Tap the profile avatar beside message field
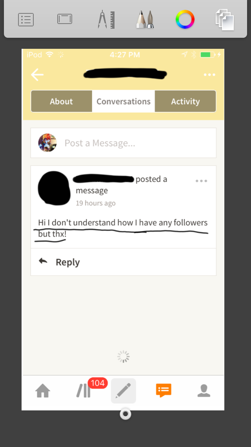This screenshot has width=251, height=447. (x=47, y=142)
